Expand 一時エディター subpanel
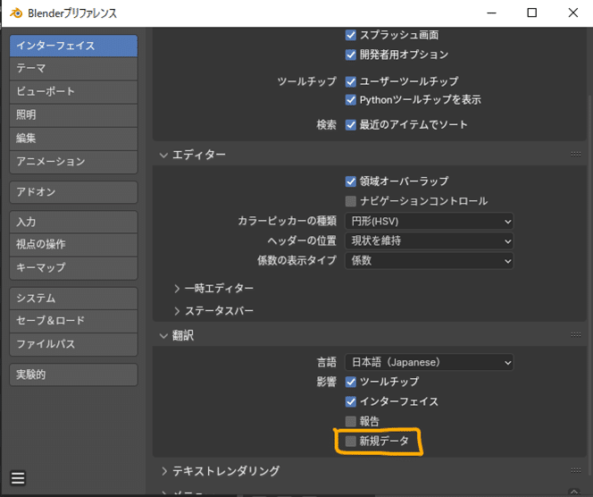The height and width of the screenshot is (497, 593). (x=177, y=289)
